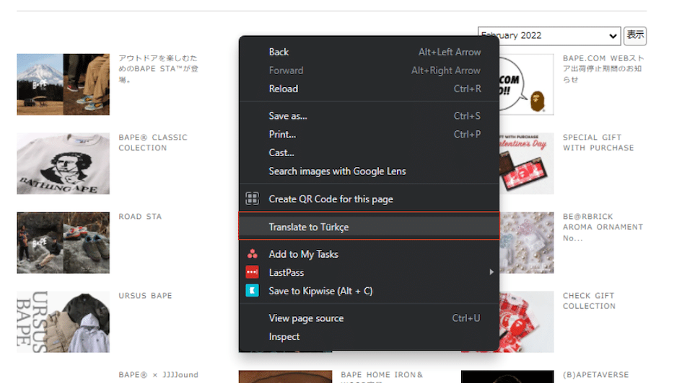682x383 pixels.
Task: Open the アウトドアを楽しむ BAPE STA link
Action: pos(158,68)
